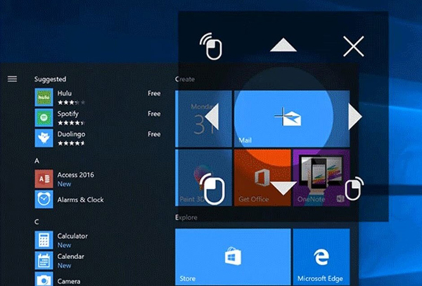Jump to letters via the 'A' header
This screenshot has width=422, height=286.
click(x=37, y=161)
